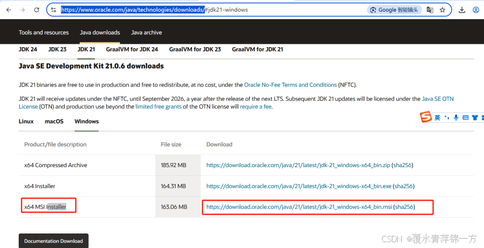Switch to GraalVM for JDK 23 tab
The image size is (484, 248).
click(x=195, y=49)
